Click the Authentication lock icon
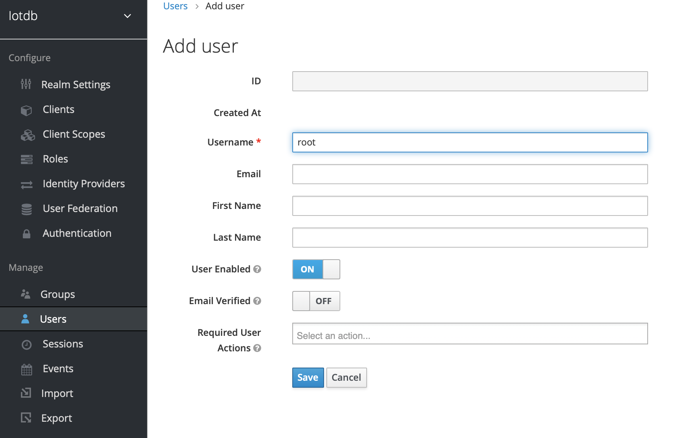Viewport: 686px width, 438px height. pos(26,234)
